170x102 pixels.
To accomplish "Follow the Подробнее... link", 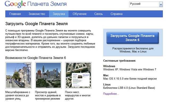I will coord(111,94).
